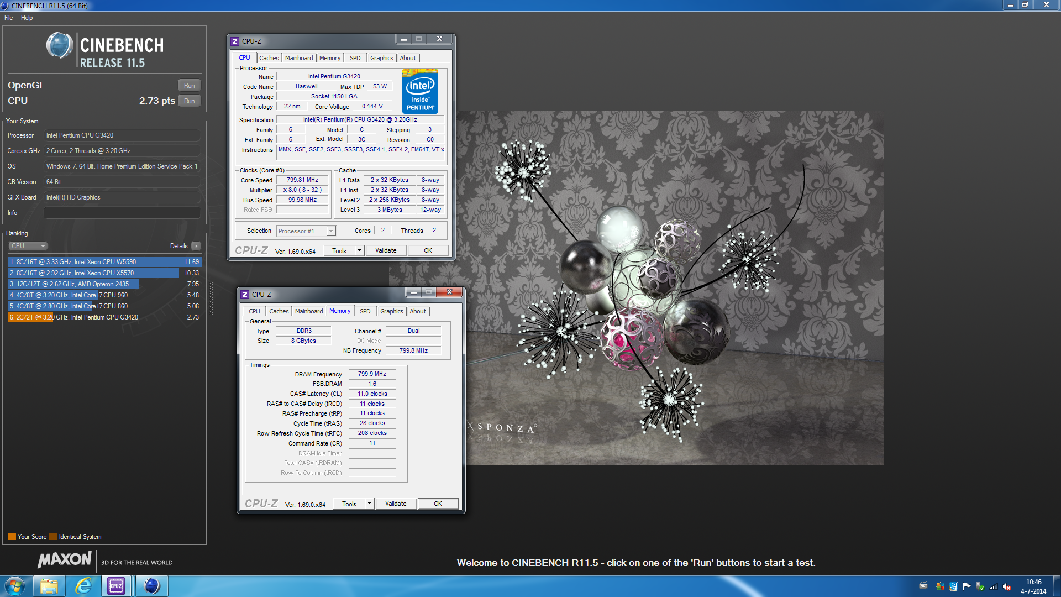This screenshot has width=1061, height=597.
Task: Select Mainboard tab in the Memory-tab CPU-Z window
Action: (309, 311)
